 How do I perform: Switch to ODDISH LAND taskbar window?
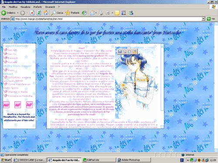coord(30,160)
